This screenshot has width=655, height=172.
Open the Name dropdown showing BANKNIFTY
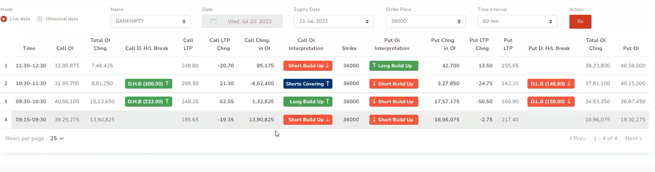[150, 21]
